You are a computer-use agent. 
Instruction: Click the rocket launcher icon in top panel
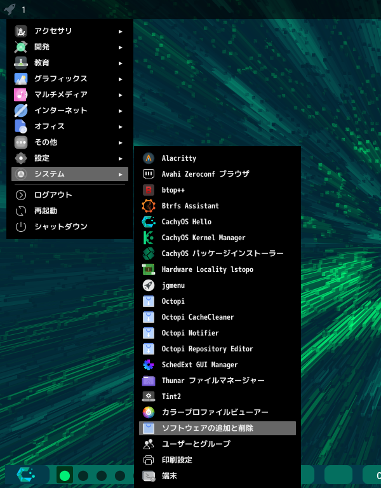tap(10, 10)
